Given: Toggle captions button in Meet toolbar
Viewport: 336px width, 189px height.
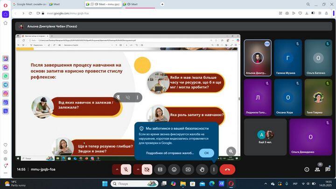Looking at the screenshot, I should [160, 169].
